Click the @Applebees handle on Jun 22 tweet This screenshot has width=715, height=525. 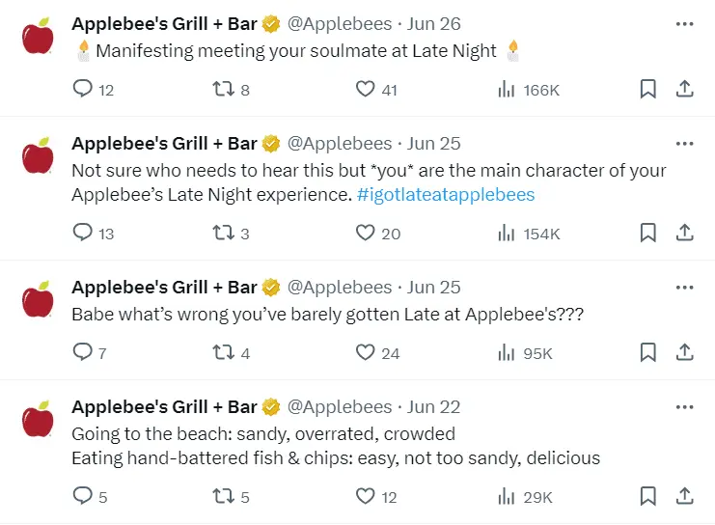(x=340, y=407)
